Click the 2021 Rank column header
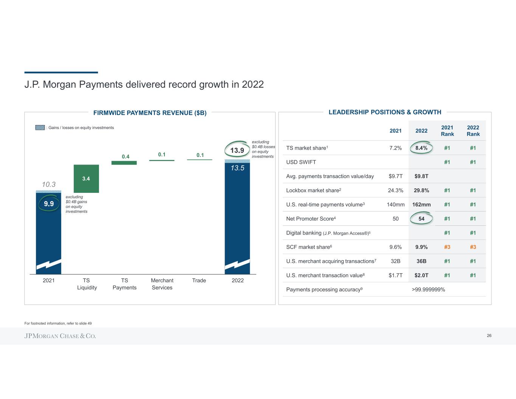Screen dimensions: 516x399 click(447, 131)
